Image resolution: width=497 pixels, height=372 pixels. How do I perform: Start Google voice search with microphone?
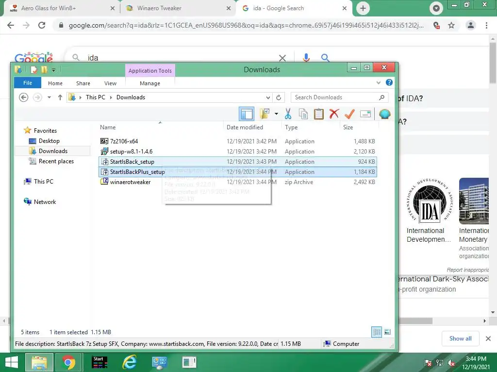pos(306,58)
